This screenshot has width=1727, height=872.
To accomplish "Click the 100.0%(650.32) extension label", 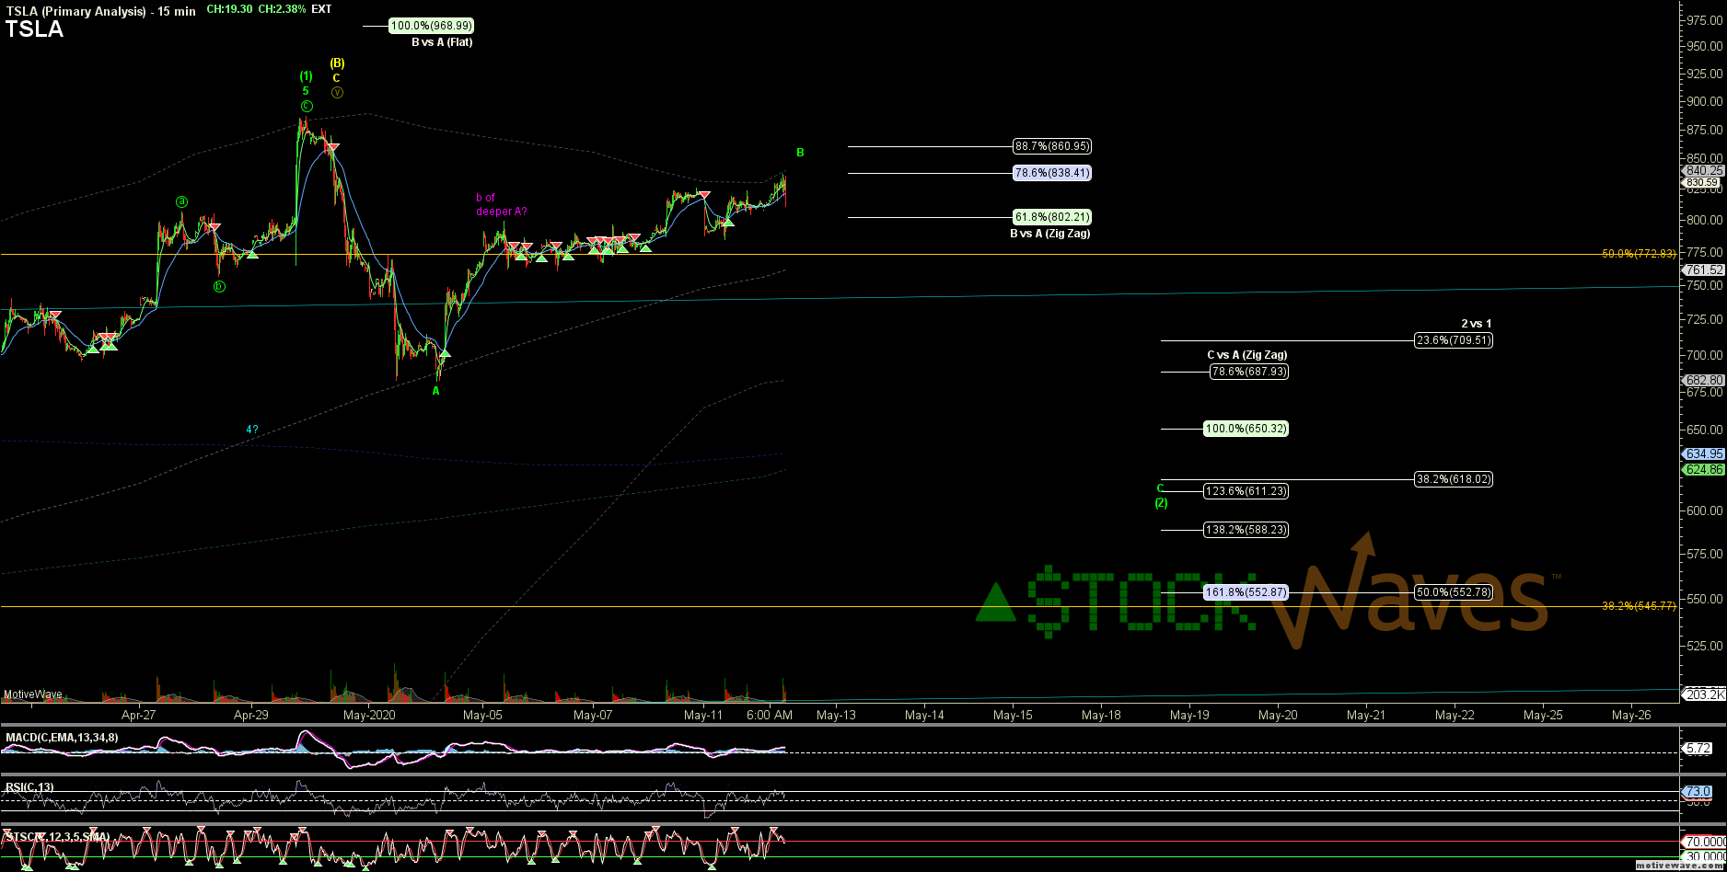I will click(x=1246, y=429).
